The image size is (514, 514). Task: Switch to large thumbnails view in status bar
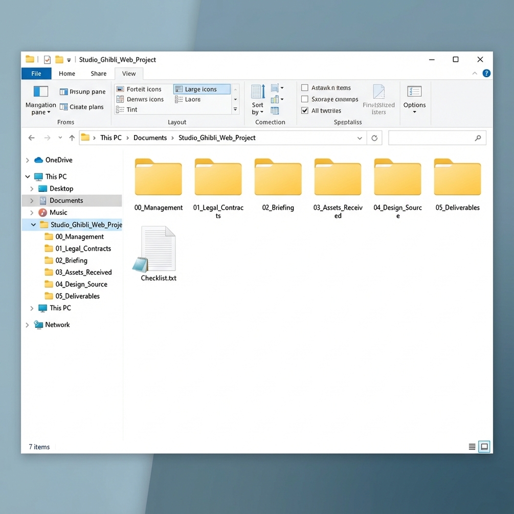point(484,447)
